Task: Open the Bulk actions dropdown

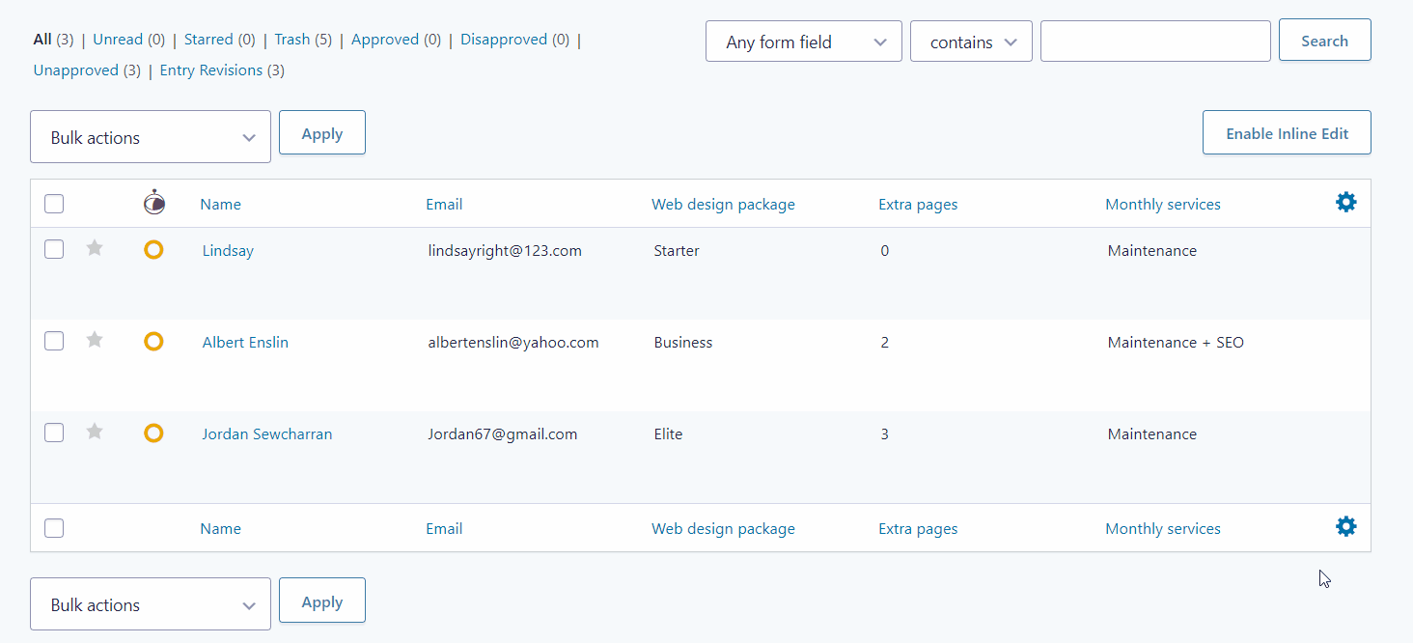Action: (x=150, y=136)
